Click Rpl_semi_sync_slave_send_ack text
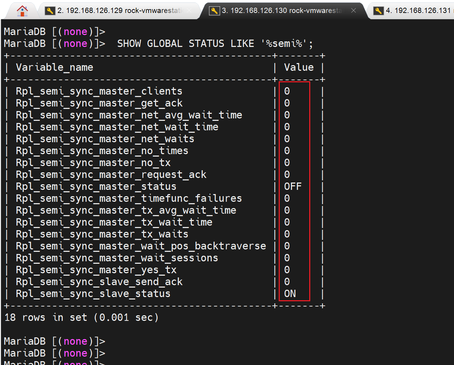Viewport: 454px width, 365px height. click(99, 282)
